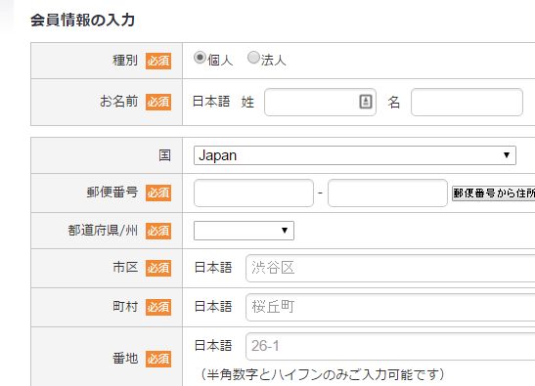Image resolution: width=535 pixels, height=386 pixels.
Task: Click the 必須 badge beside 都道府県/州
Action: 158,231
